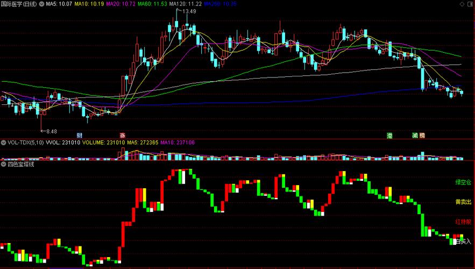Image resolution: width=475 pixels, height=269 pixels.
Task: Click the red 红持股 legend label
Action: tap(463, 222)
